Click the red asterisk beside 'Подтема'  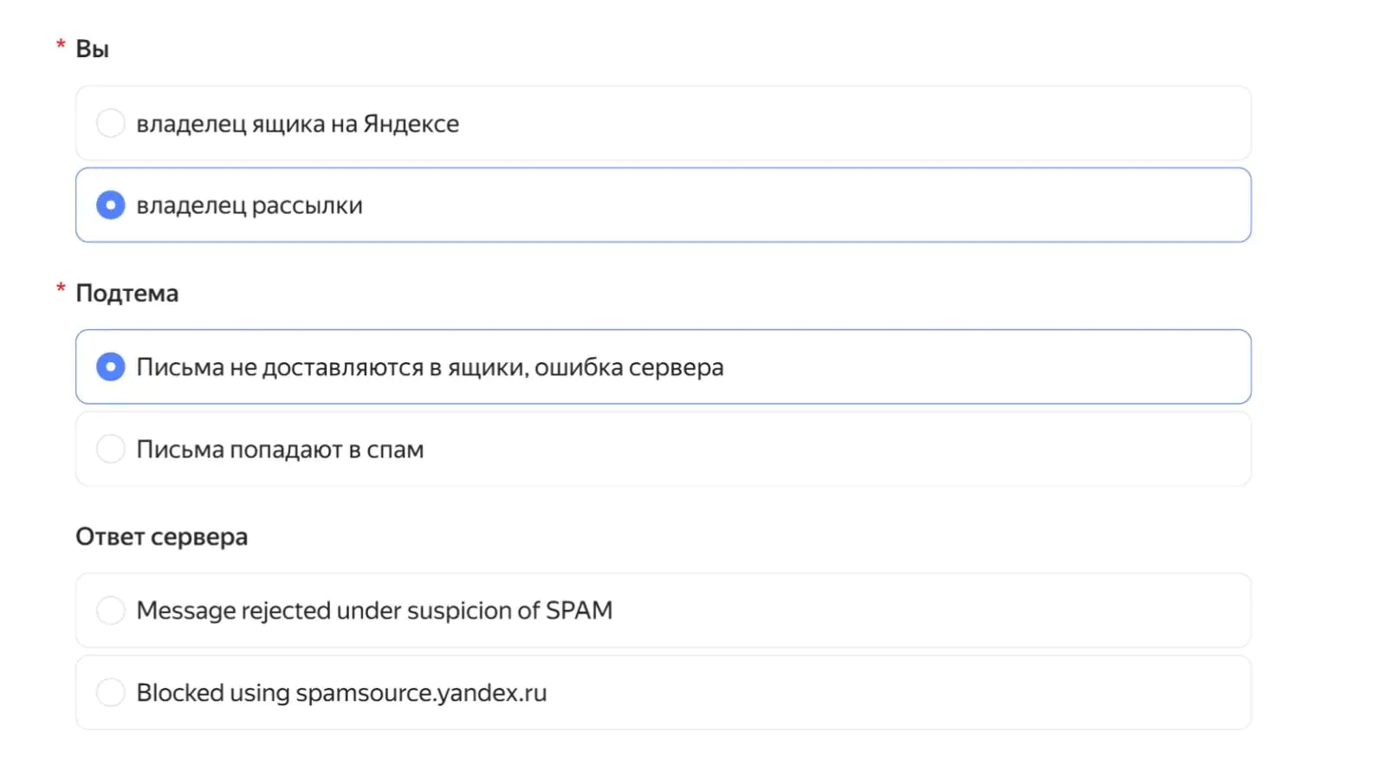[61, 288]
